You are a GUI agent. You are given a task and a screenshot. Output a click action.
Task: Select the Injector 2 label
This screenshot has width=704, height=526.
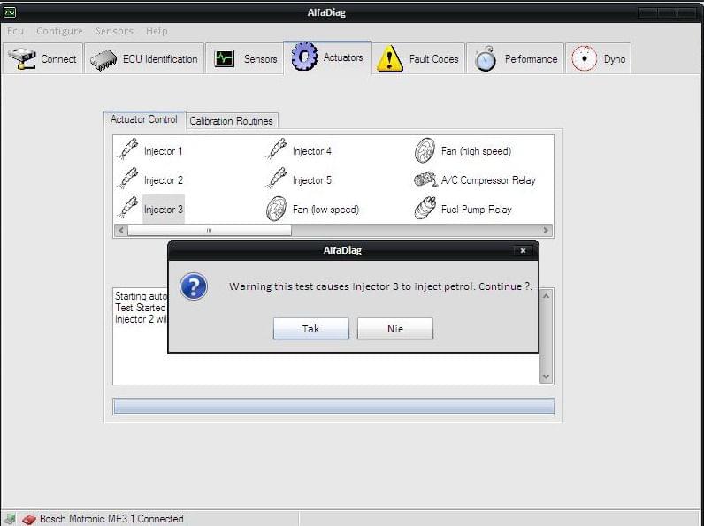pos(164,180)
